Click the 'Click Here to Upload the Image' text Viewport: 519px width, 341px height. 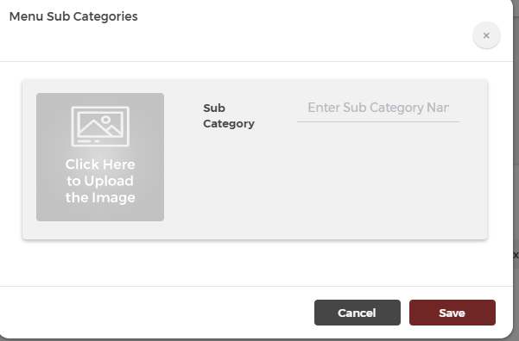point(100,181)
